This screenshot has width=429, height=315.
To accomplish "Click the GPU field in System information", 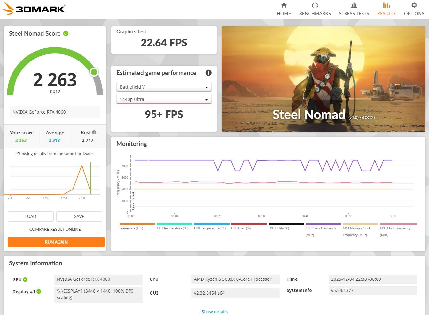I will coord(98,279).
